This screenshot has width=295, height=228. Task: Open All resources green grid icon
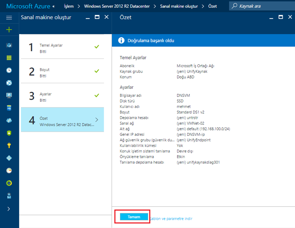point(9,58)
